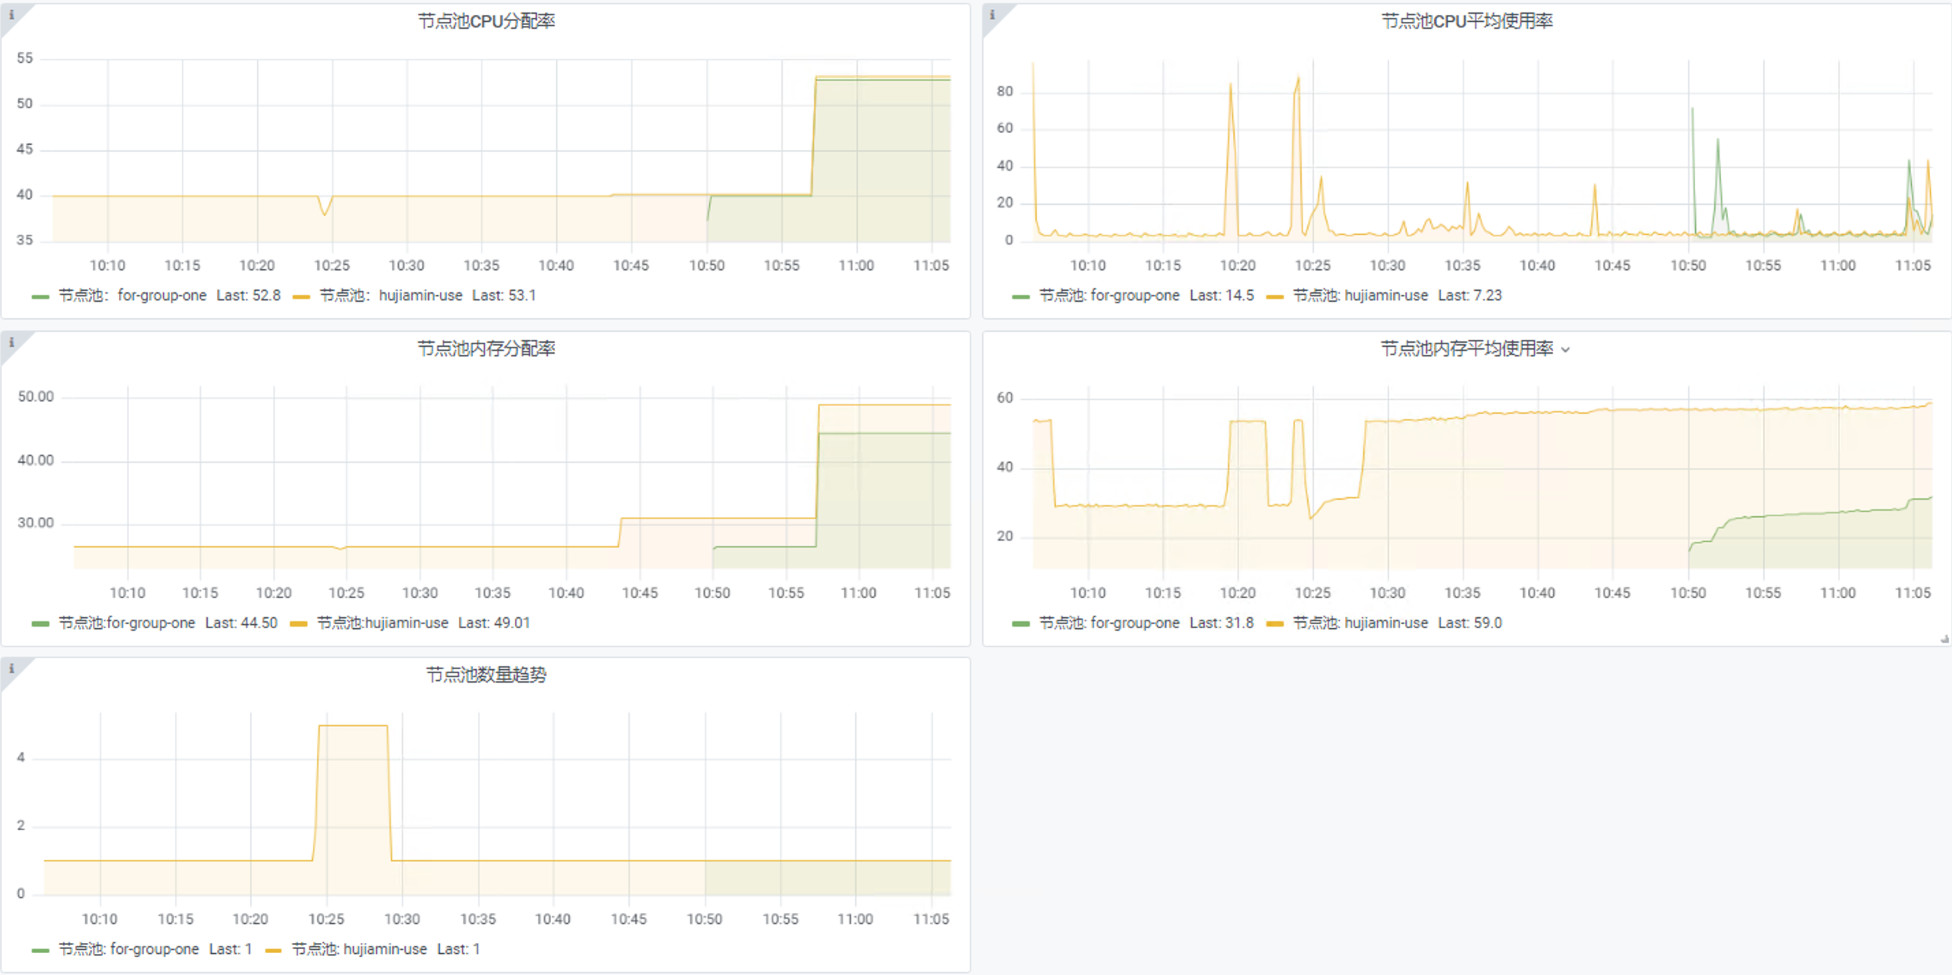Click green color swatch in 内存平均使用率 legend
Image resolution: width=1952 pixels, height=975 pixels.
click(1020, 623)
